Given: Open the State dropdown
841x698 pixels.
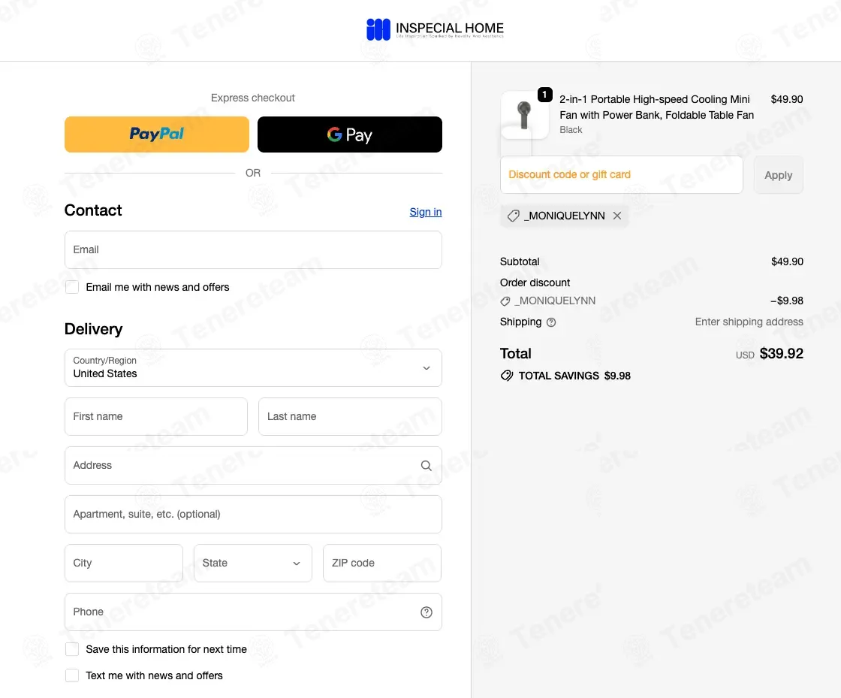Looking at the screenshot, I should pyautogui.click(x=252, y=563).
